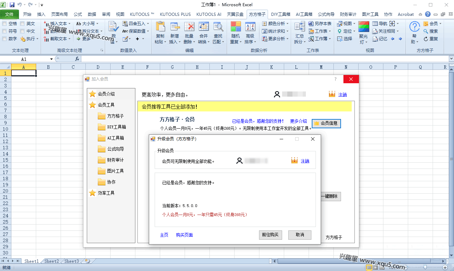Image resolution: width=454 pixels, height=271 pixels.
Task: Click the 记忆 memory tool
Action: 380,39
